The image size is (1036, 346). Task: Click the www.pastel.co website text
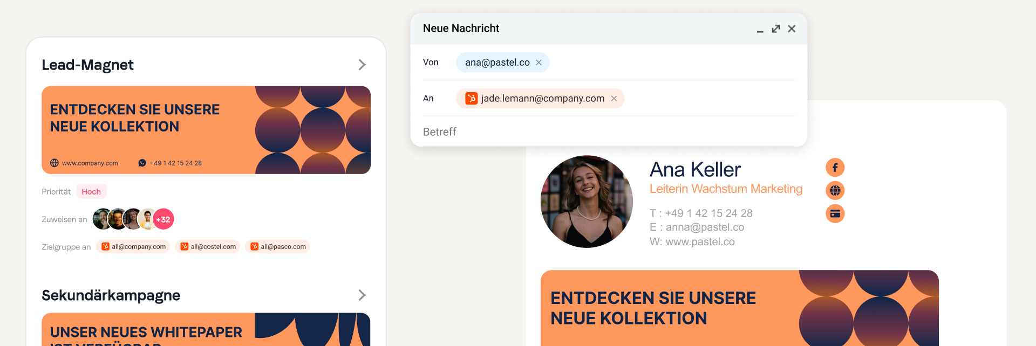coord(700,241)
